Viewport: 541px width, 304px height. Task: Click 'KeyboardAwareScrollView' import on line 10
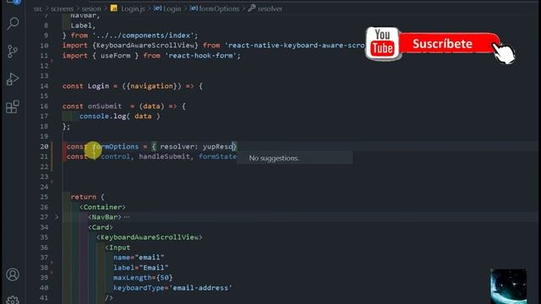145,46
